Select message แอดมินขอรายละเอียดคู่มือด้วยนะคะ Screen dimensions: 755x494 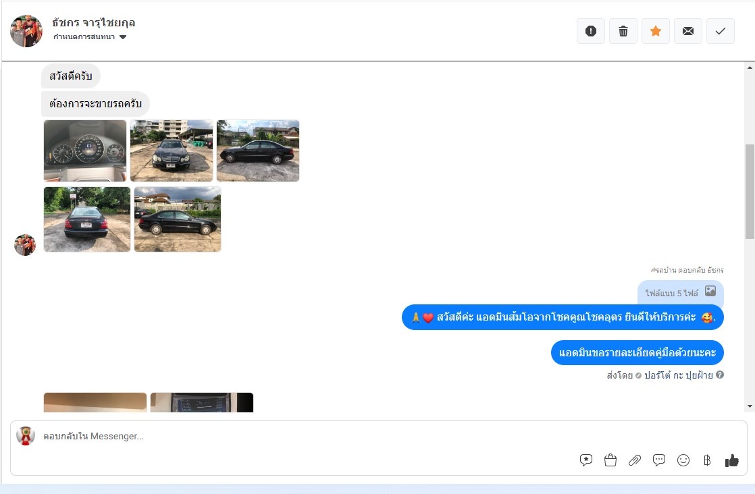pos(637,352)
